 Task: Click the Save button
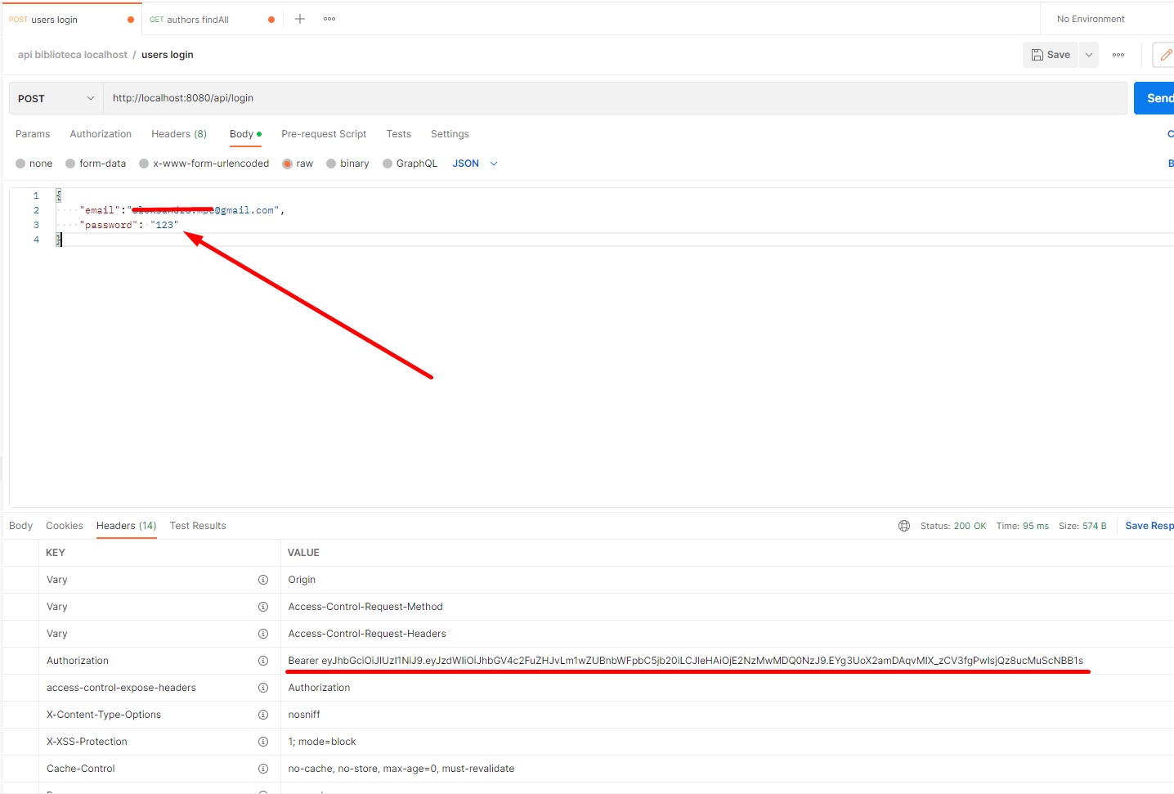pyautogui.click(x=1051, y=55)
